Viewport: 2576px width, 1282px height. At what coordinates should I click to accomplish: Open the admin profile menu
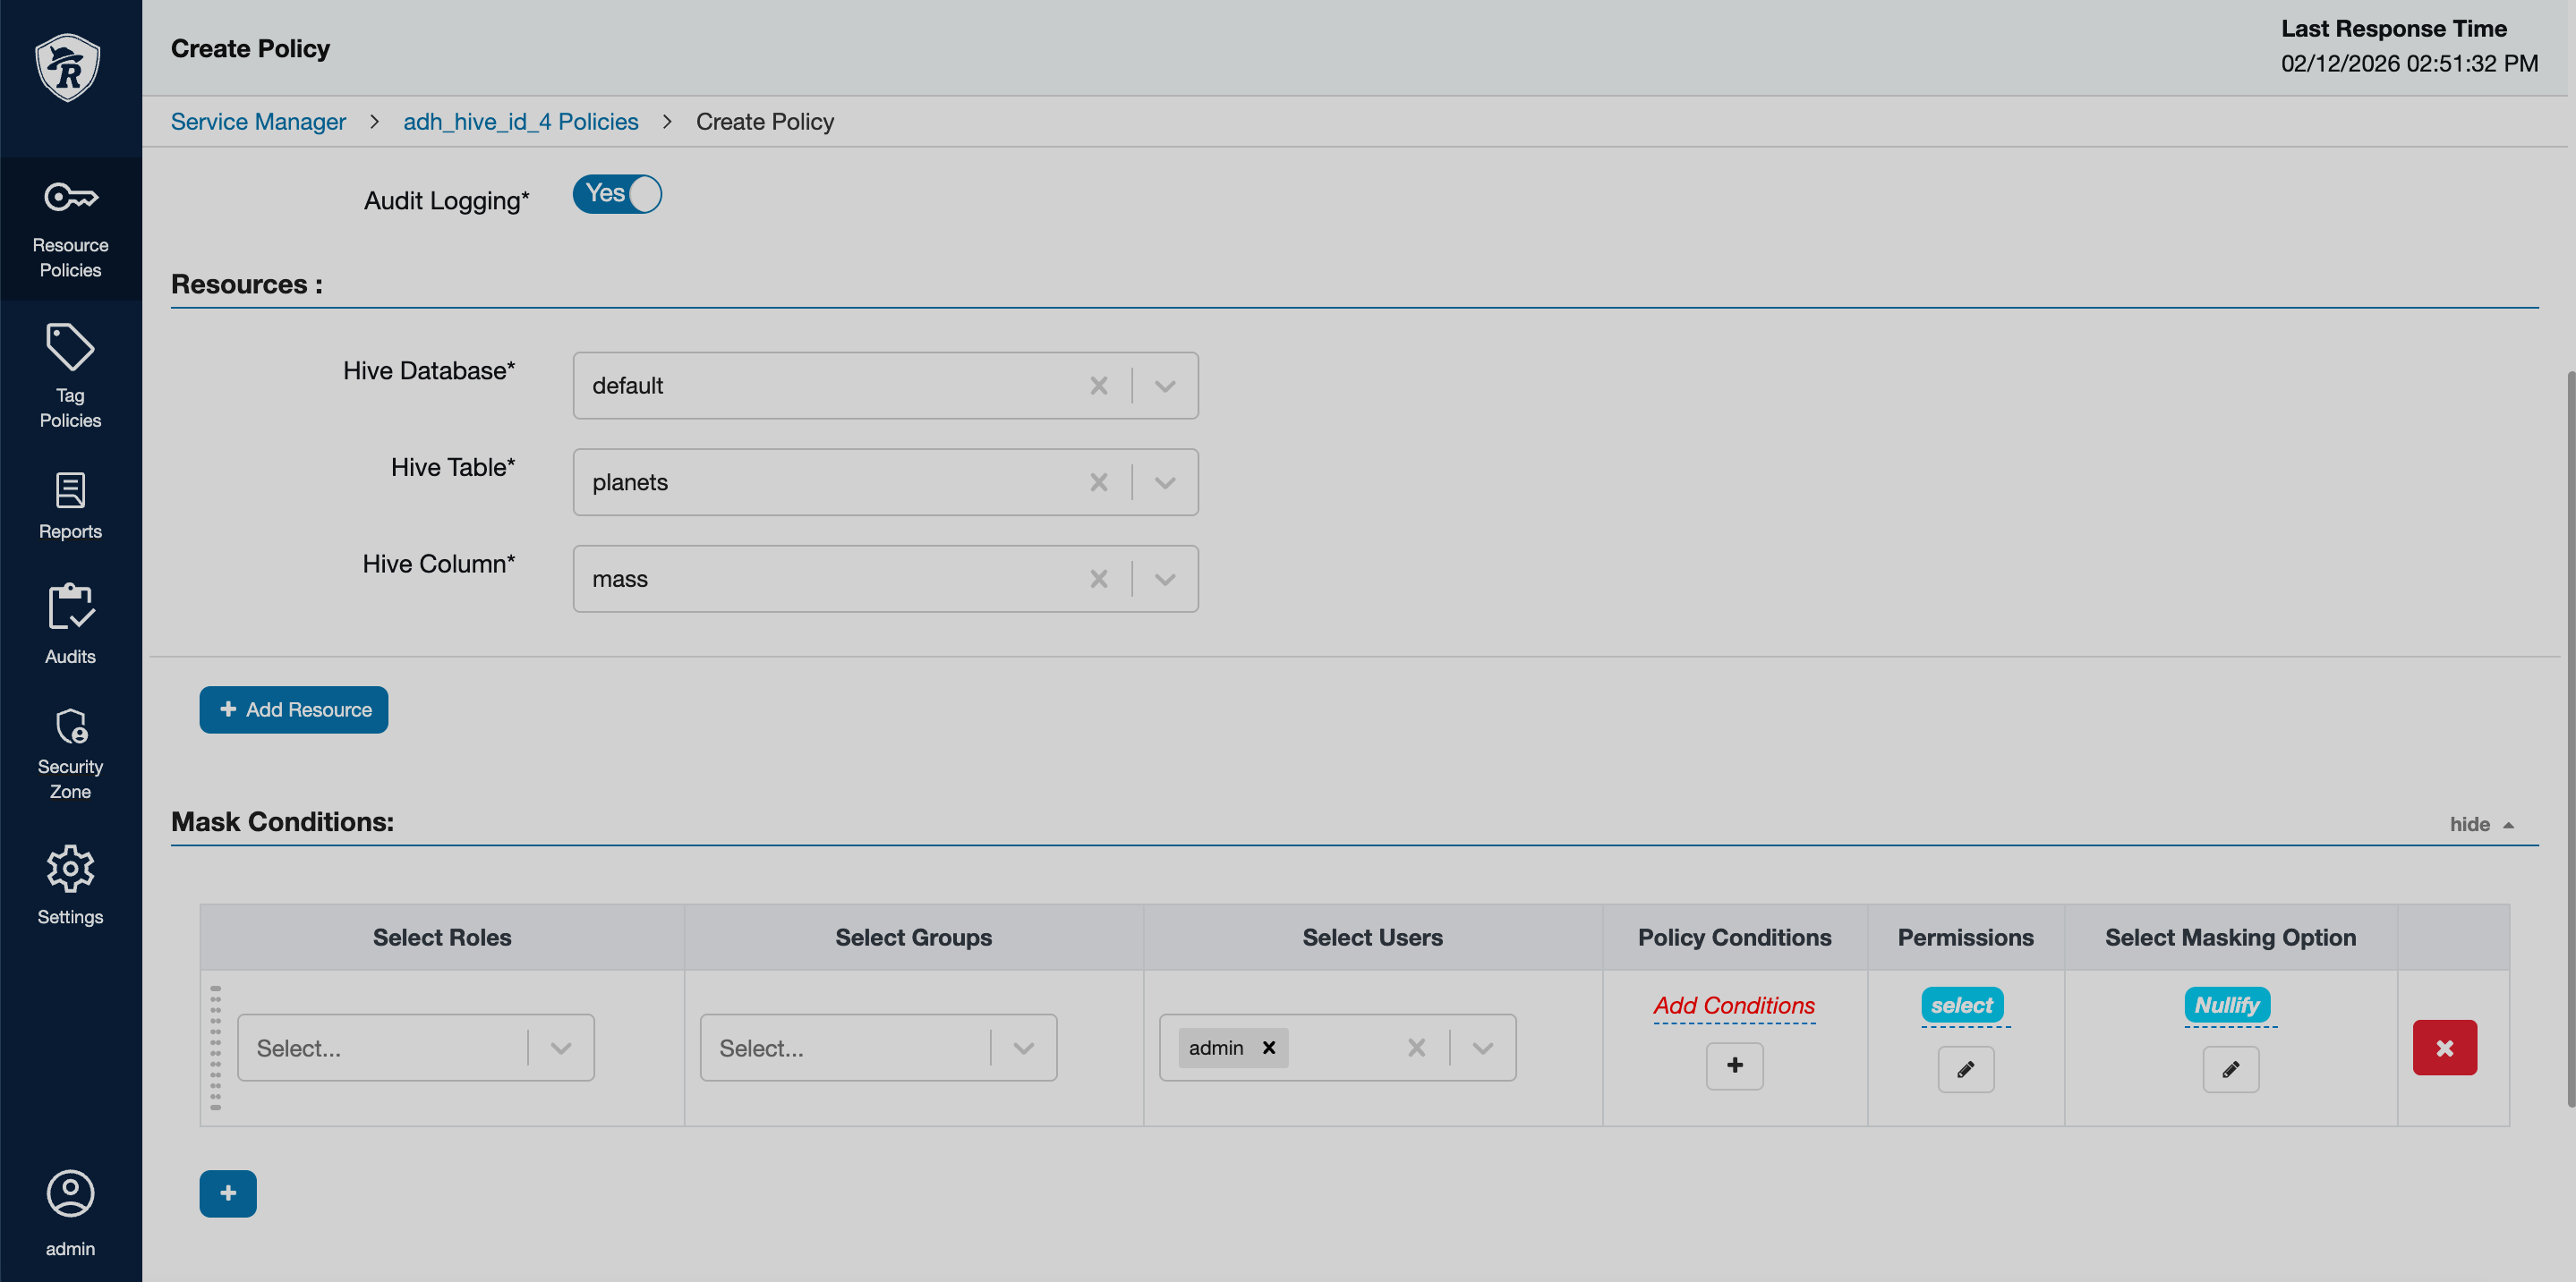point(70,1212)
